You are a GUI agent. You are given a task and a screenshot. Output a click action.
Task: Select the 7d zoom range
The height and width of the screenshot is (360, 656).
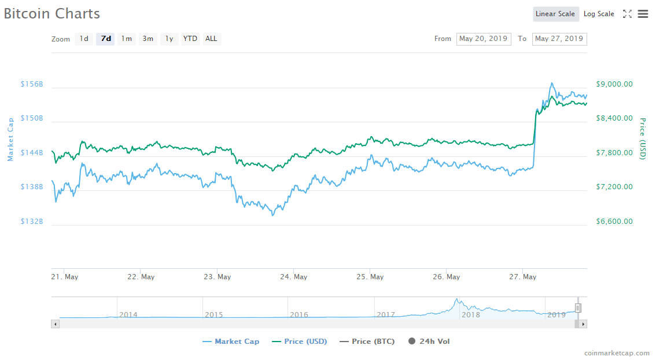tap(106, 39)
